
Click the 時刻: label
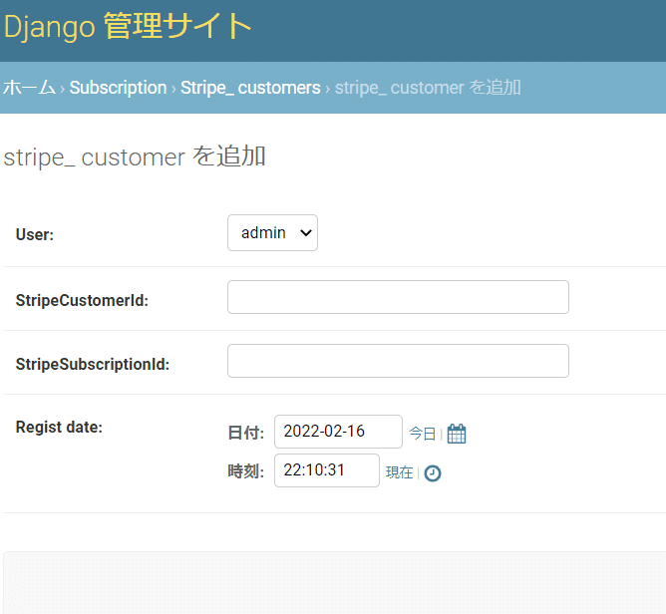pyautogui.click(x=246, y=471)
